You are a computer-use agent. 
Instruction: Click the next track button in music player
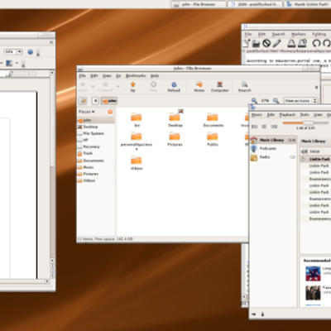[x=274, y=127]
